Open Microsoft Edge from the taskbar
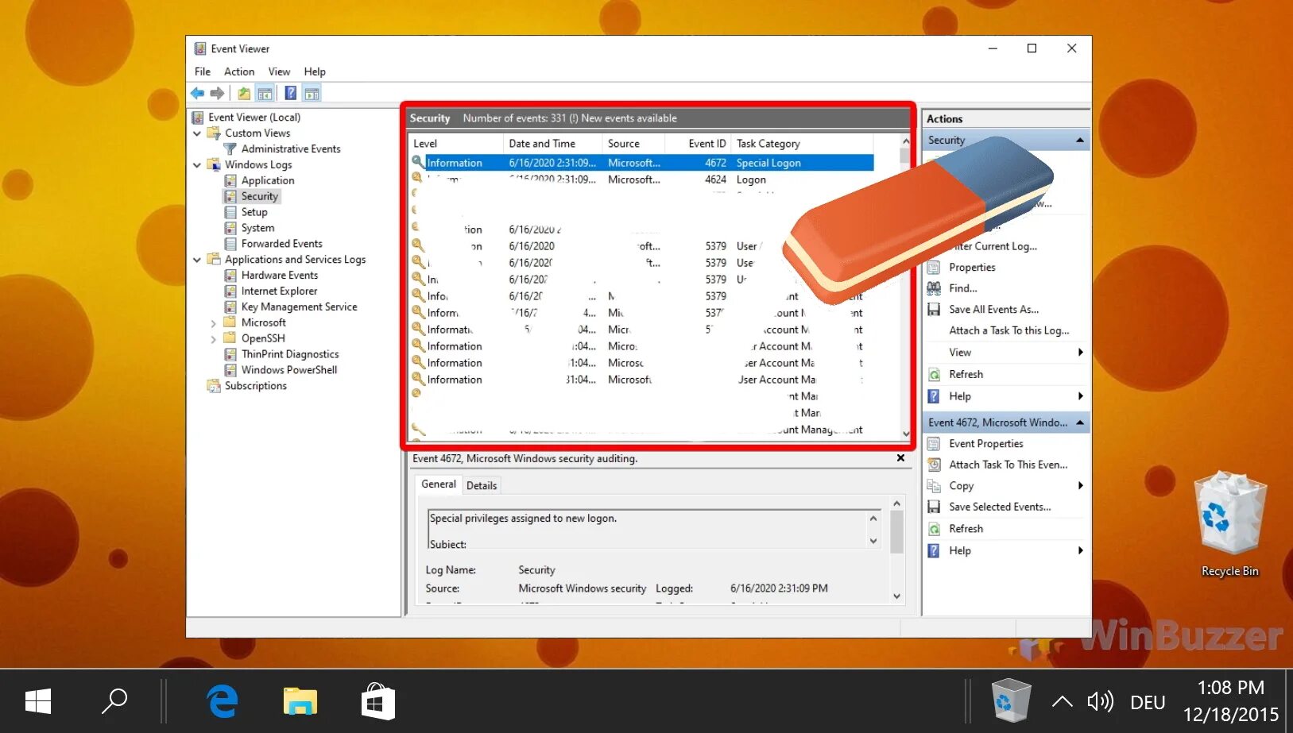The height and width of the screenshot is (733, 1293). [x=223, y=701]
